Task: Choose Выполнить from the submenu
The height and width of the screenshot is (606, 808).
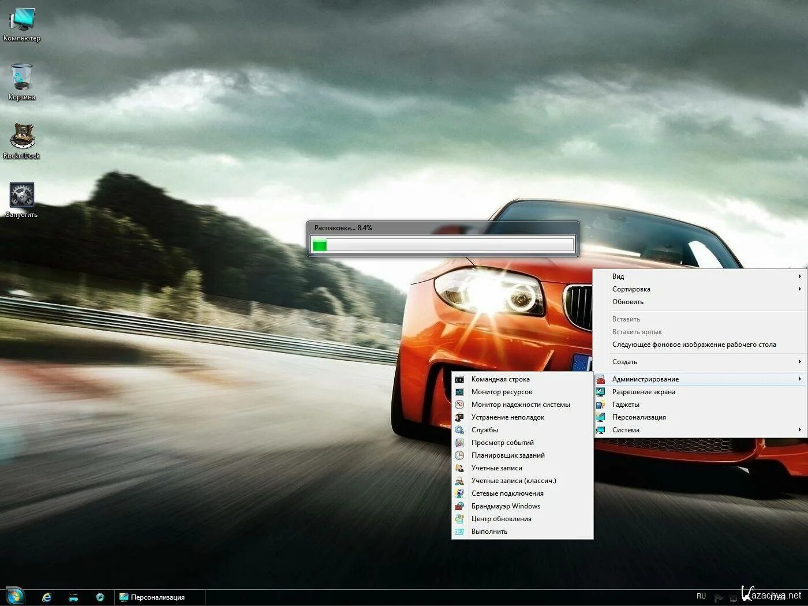Action: tap(522, 532)
